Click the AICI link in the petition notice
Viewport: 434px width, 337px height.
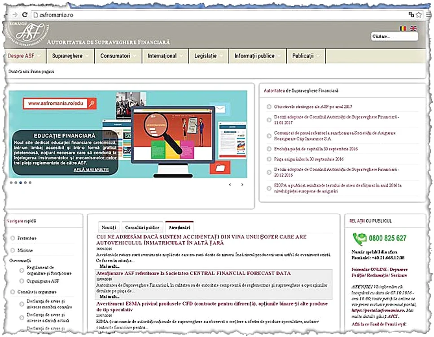tap(392, 316)
